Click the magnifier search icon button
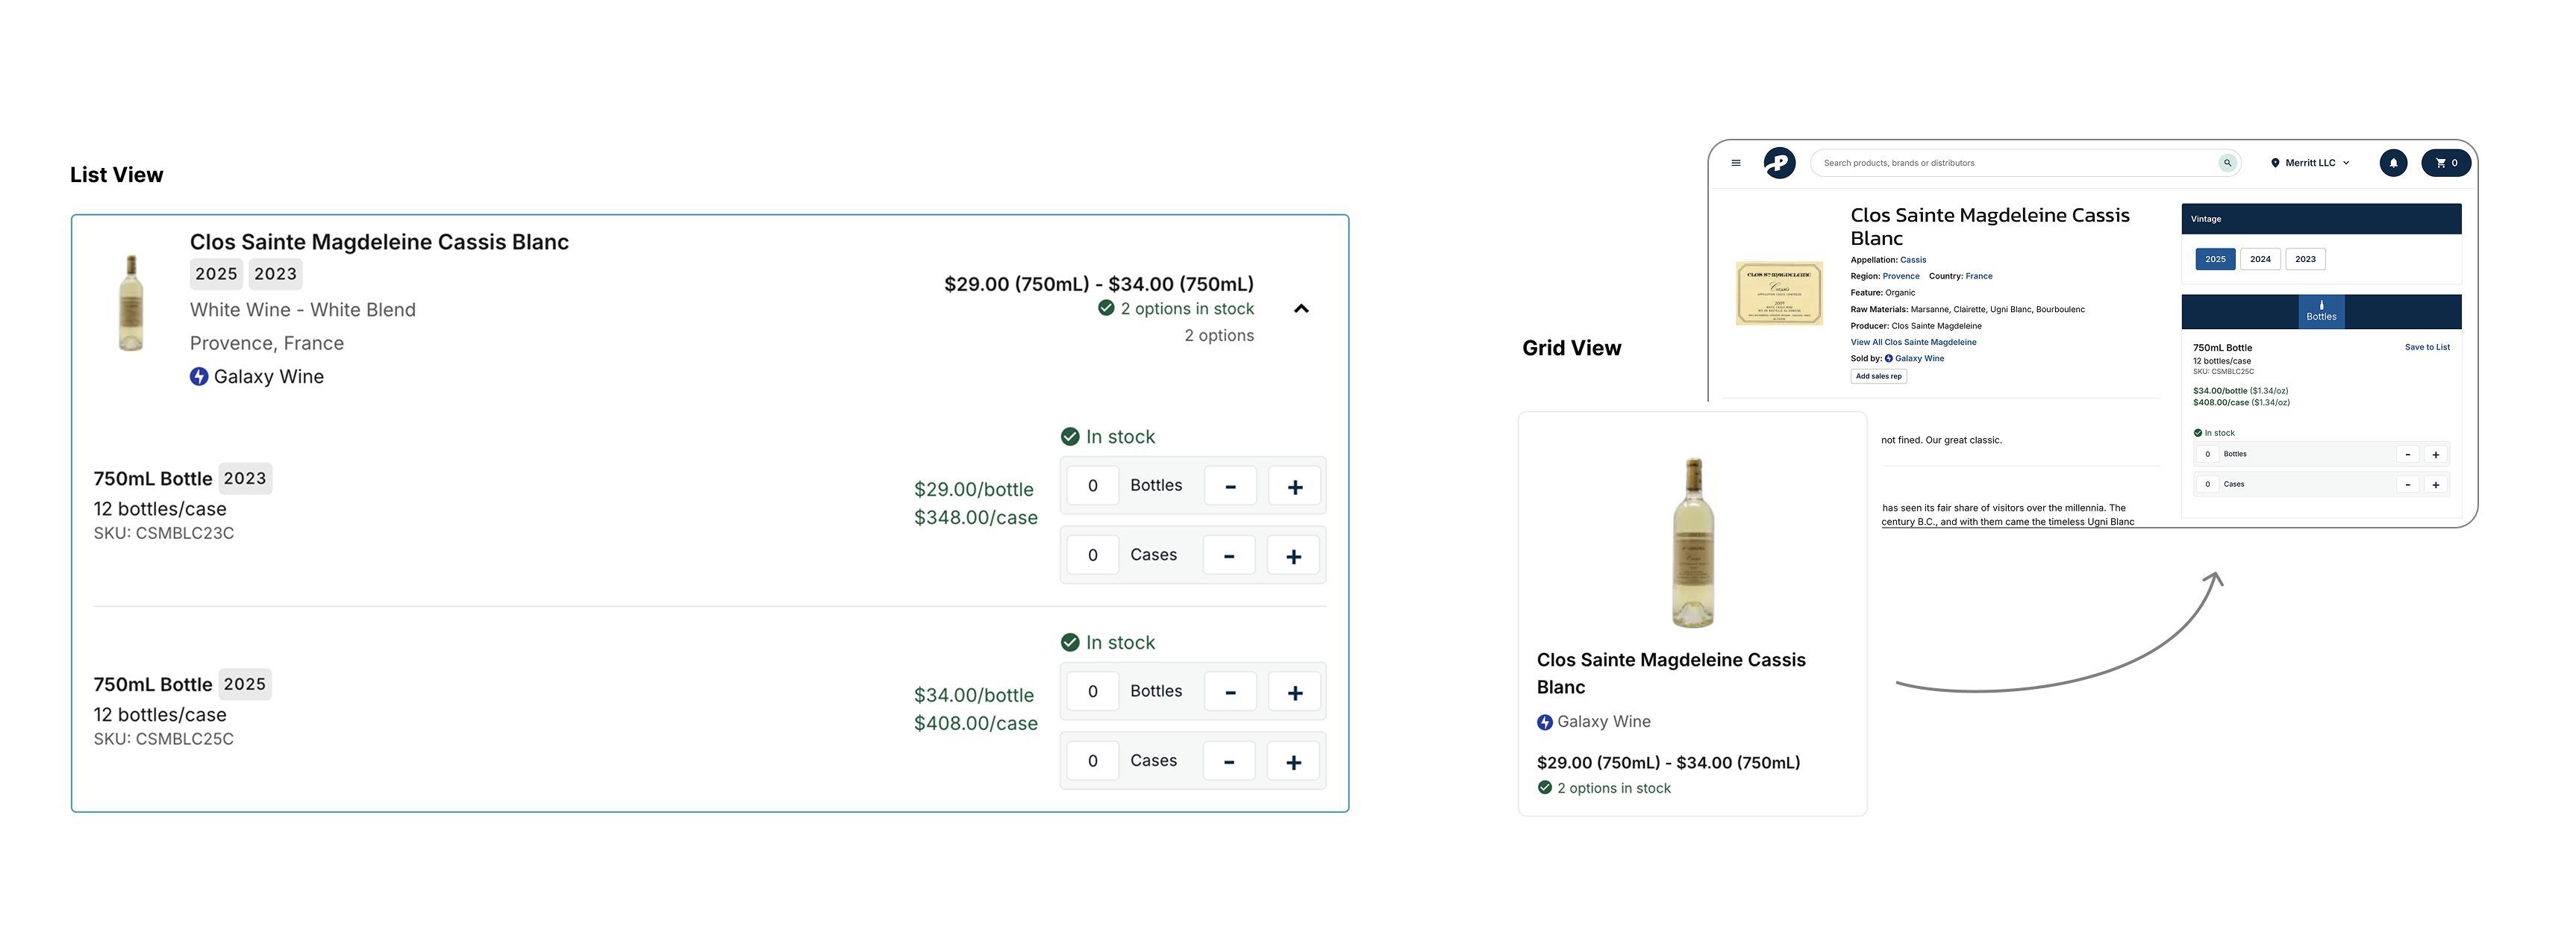This screenshot has width=2576, height=933. click(x=2227, y=163)
